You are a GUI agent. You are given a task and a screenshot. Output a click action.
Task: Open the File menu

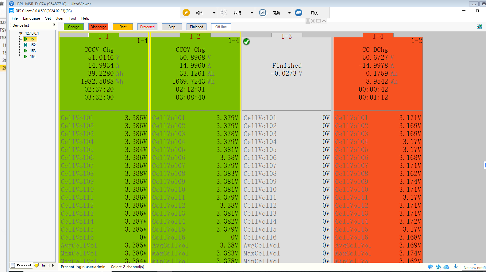[x=15, y=18]
